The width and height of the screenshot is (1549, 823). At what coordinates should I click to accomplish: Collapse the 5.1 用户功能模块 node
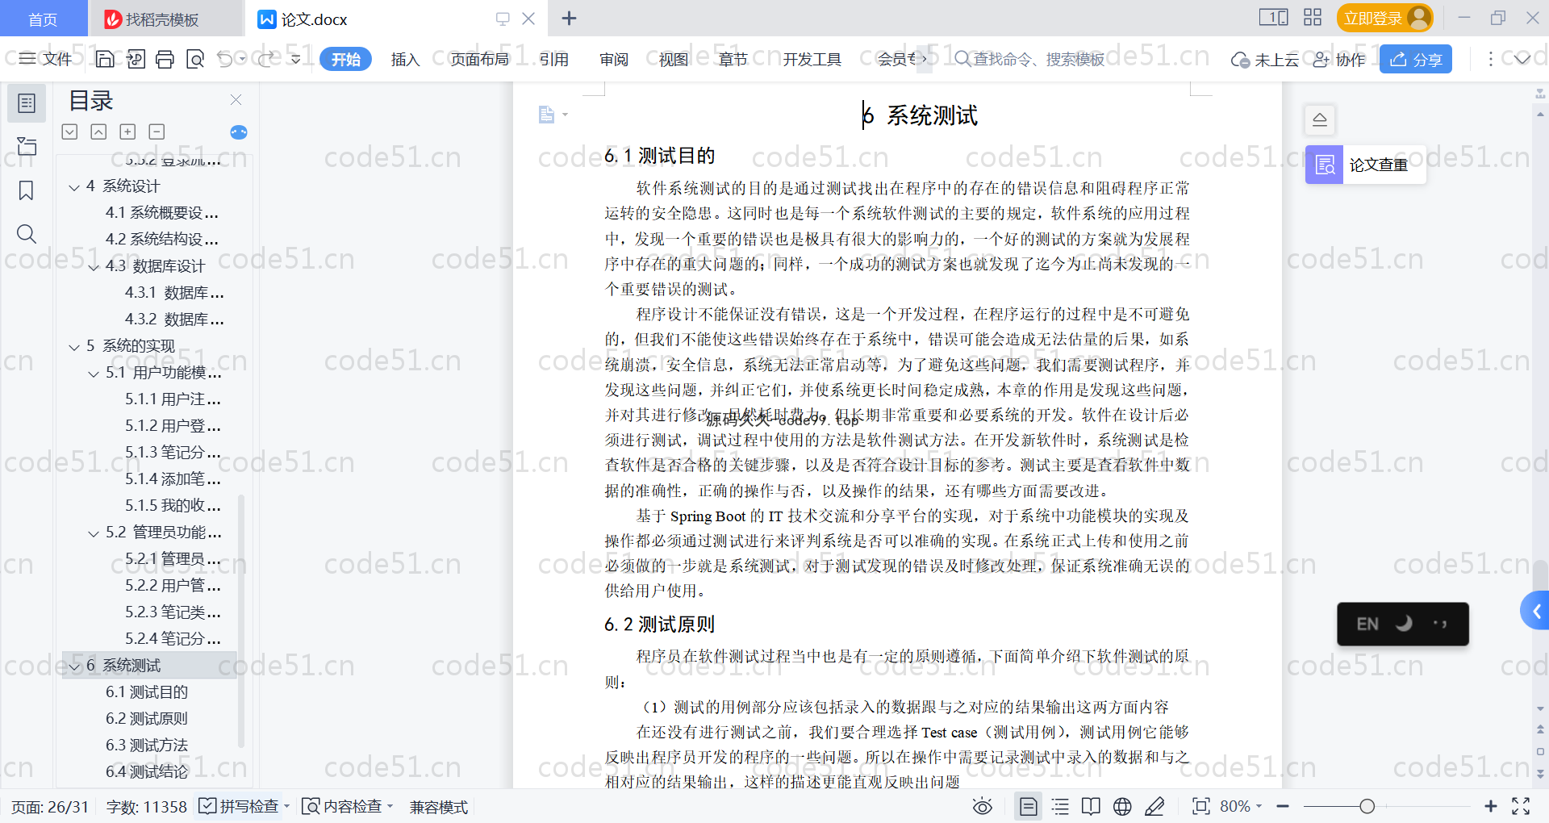[x=94, y=374]
